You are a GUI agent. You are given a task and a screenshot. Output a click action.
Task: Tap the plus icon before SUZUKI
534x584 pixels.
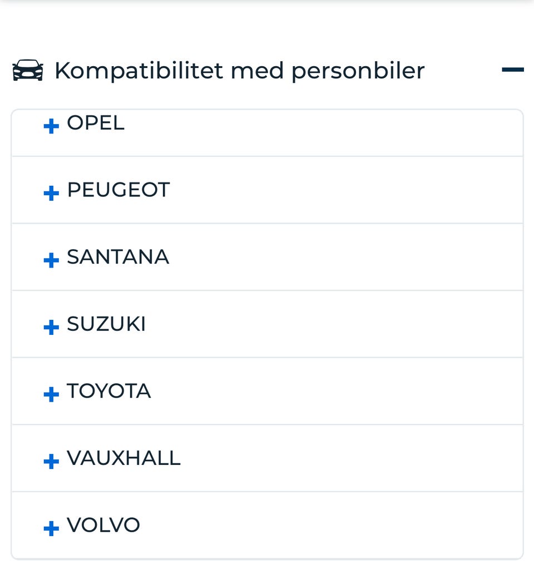[x=51, y=327]
